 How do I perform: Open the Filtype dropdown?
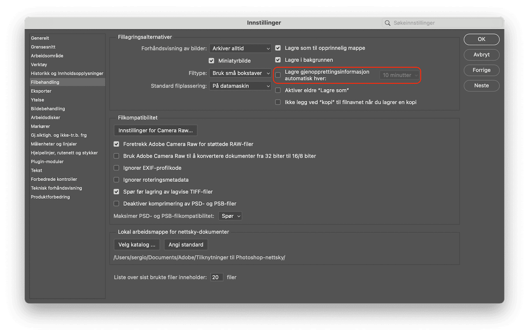(x=241, y=73)
